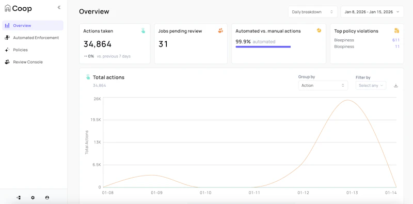Viewport: 413px width, 204px height.
Task: Click the 26K y-axis label
Action: point(97,99)
